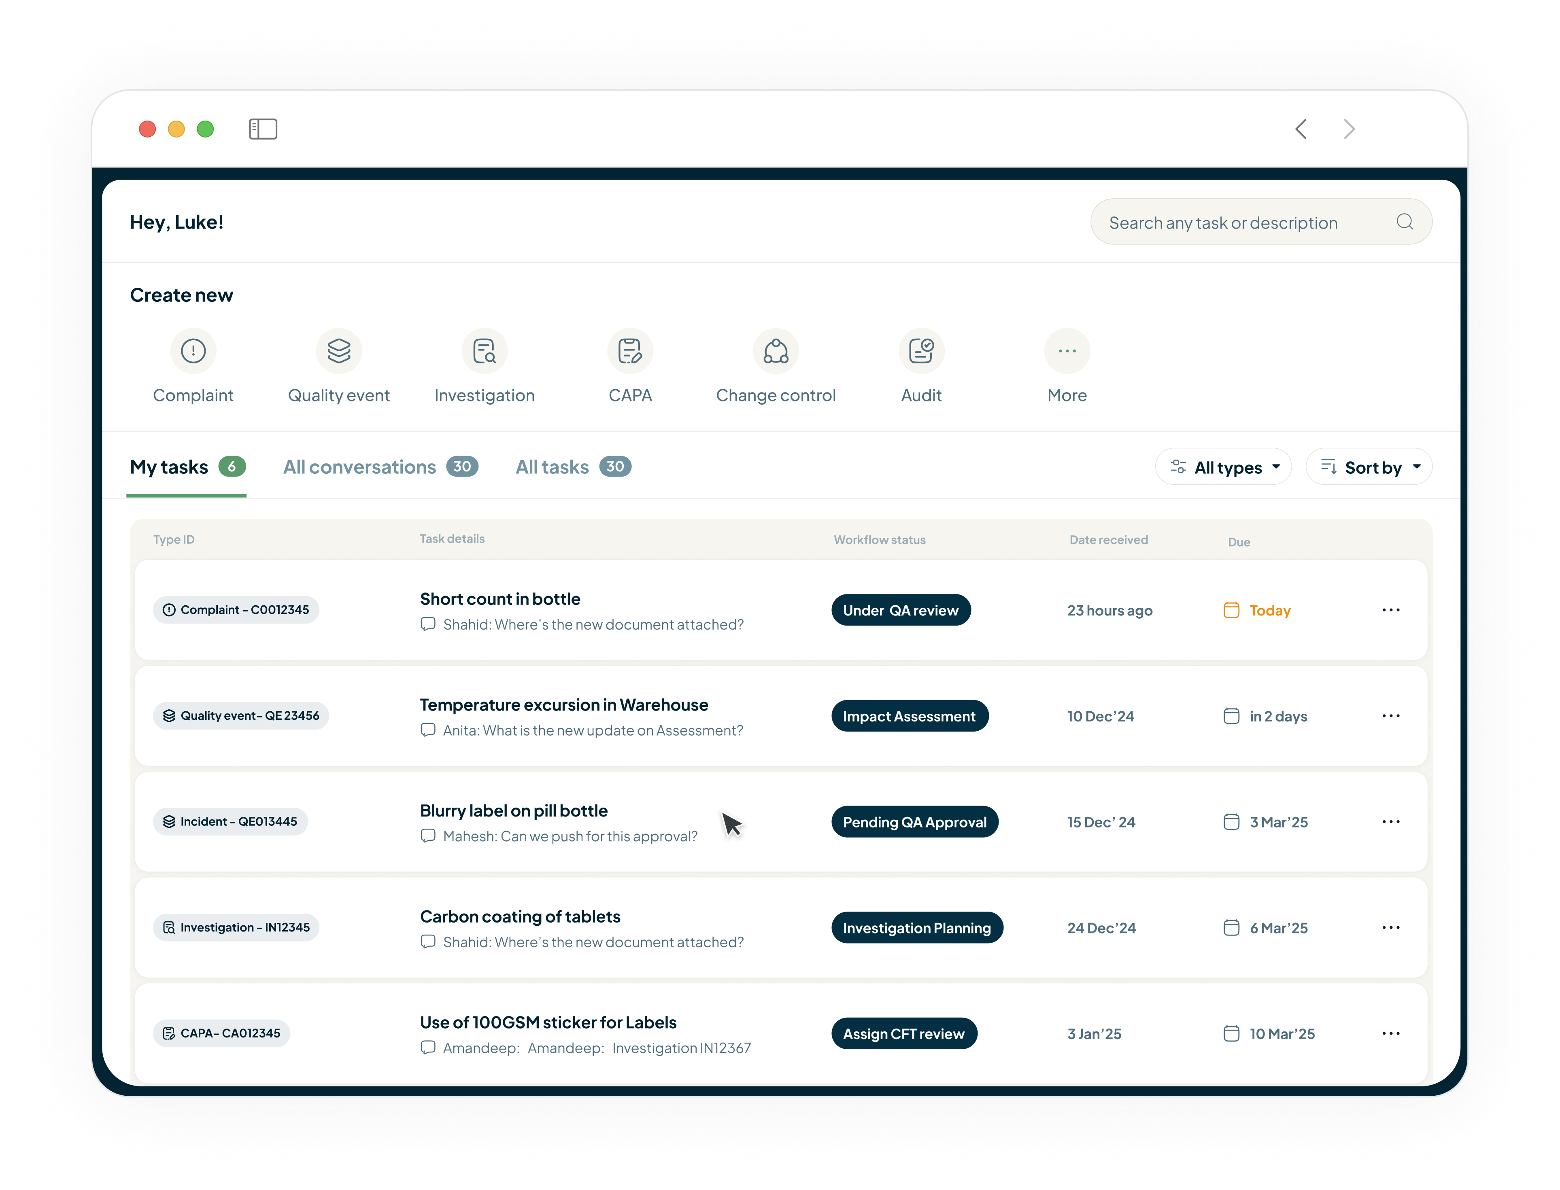Open the All tasks tab

[552, 467]
